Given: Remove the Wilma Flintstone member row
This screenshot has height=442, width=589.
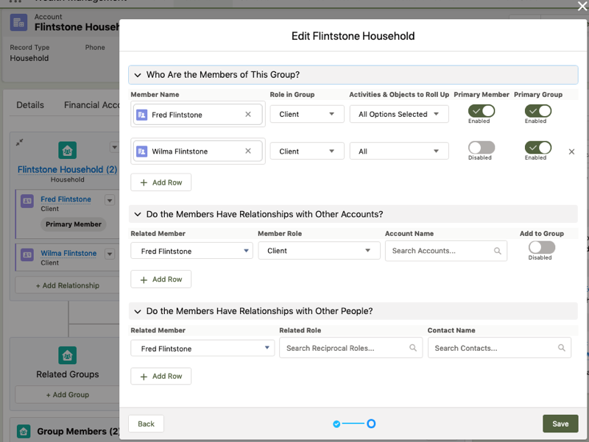Looking at the screenshot, I should [572, 152].
